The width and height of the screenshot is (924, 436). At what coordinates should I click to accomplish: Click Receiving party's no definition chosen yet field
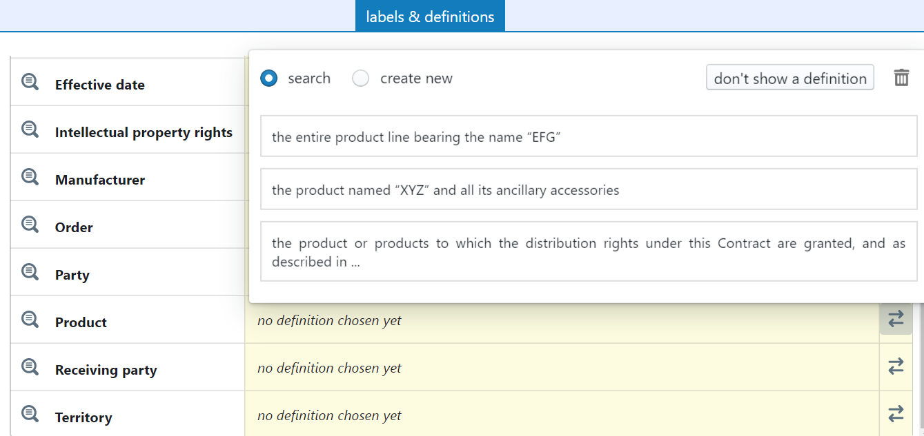[x=562, y=367]
